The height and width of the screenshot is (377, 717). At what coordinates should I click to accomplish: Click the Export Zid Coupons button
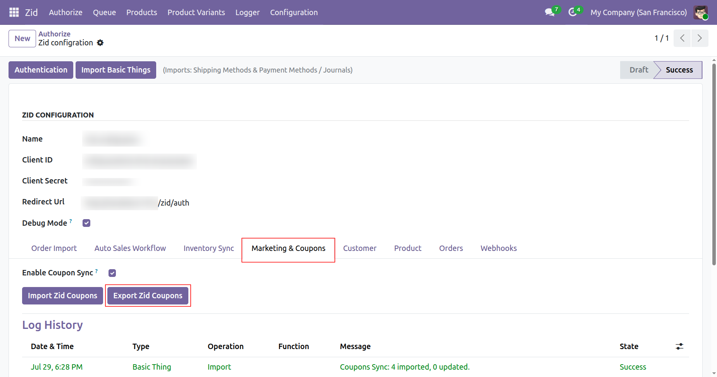[148, 296]
